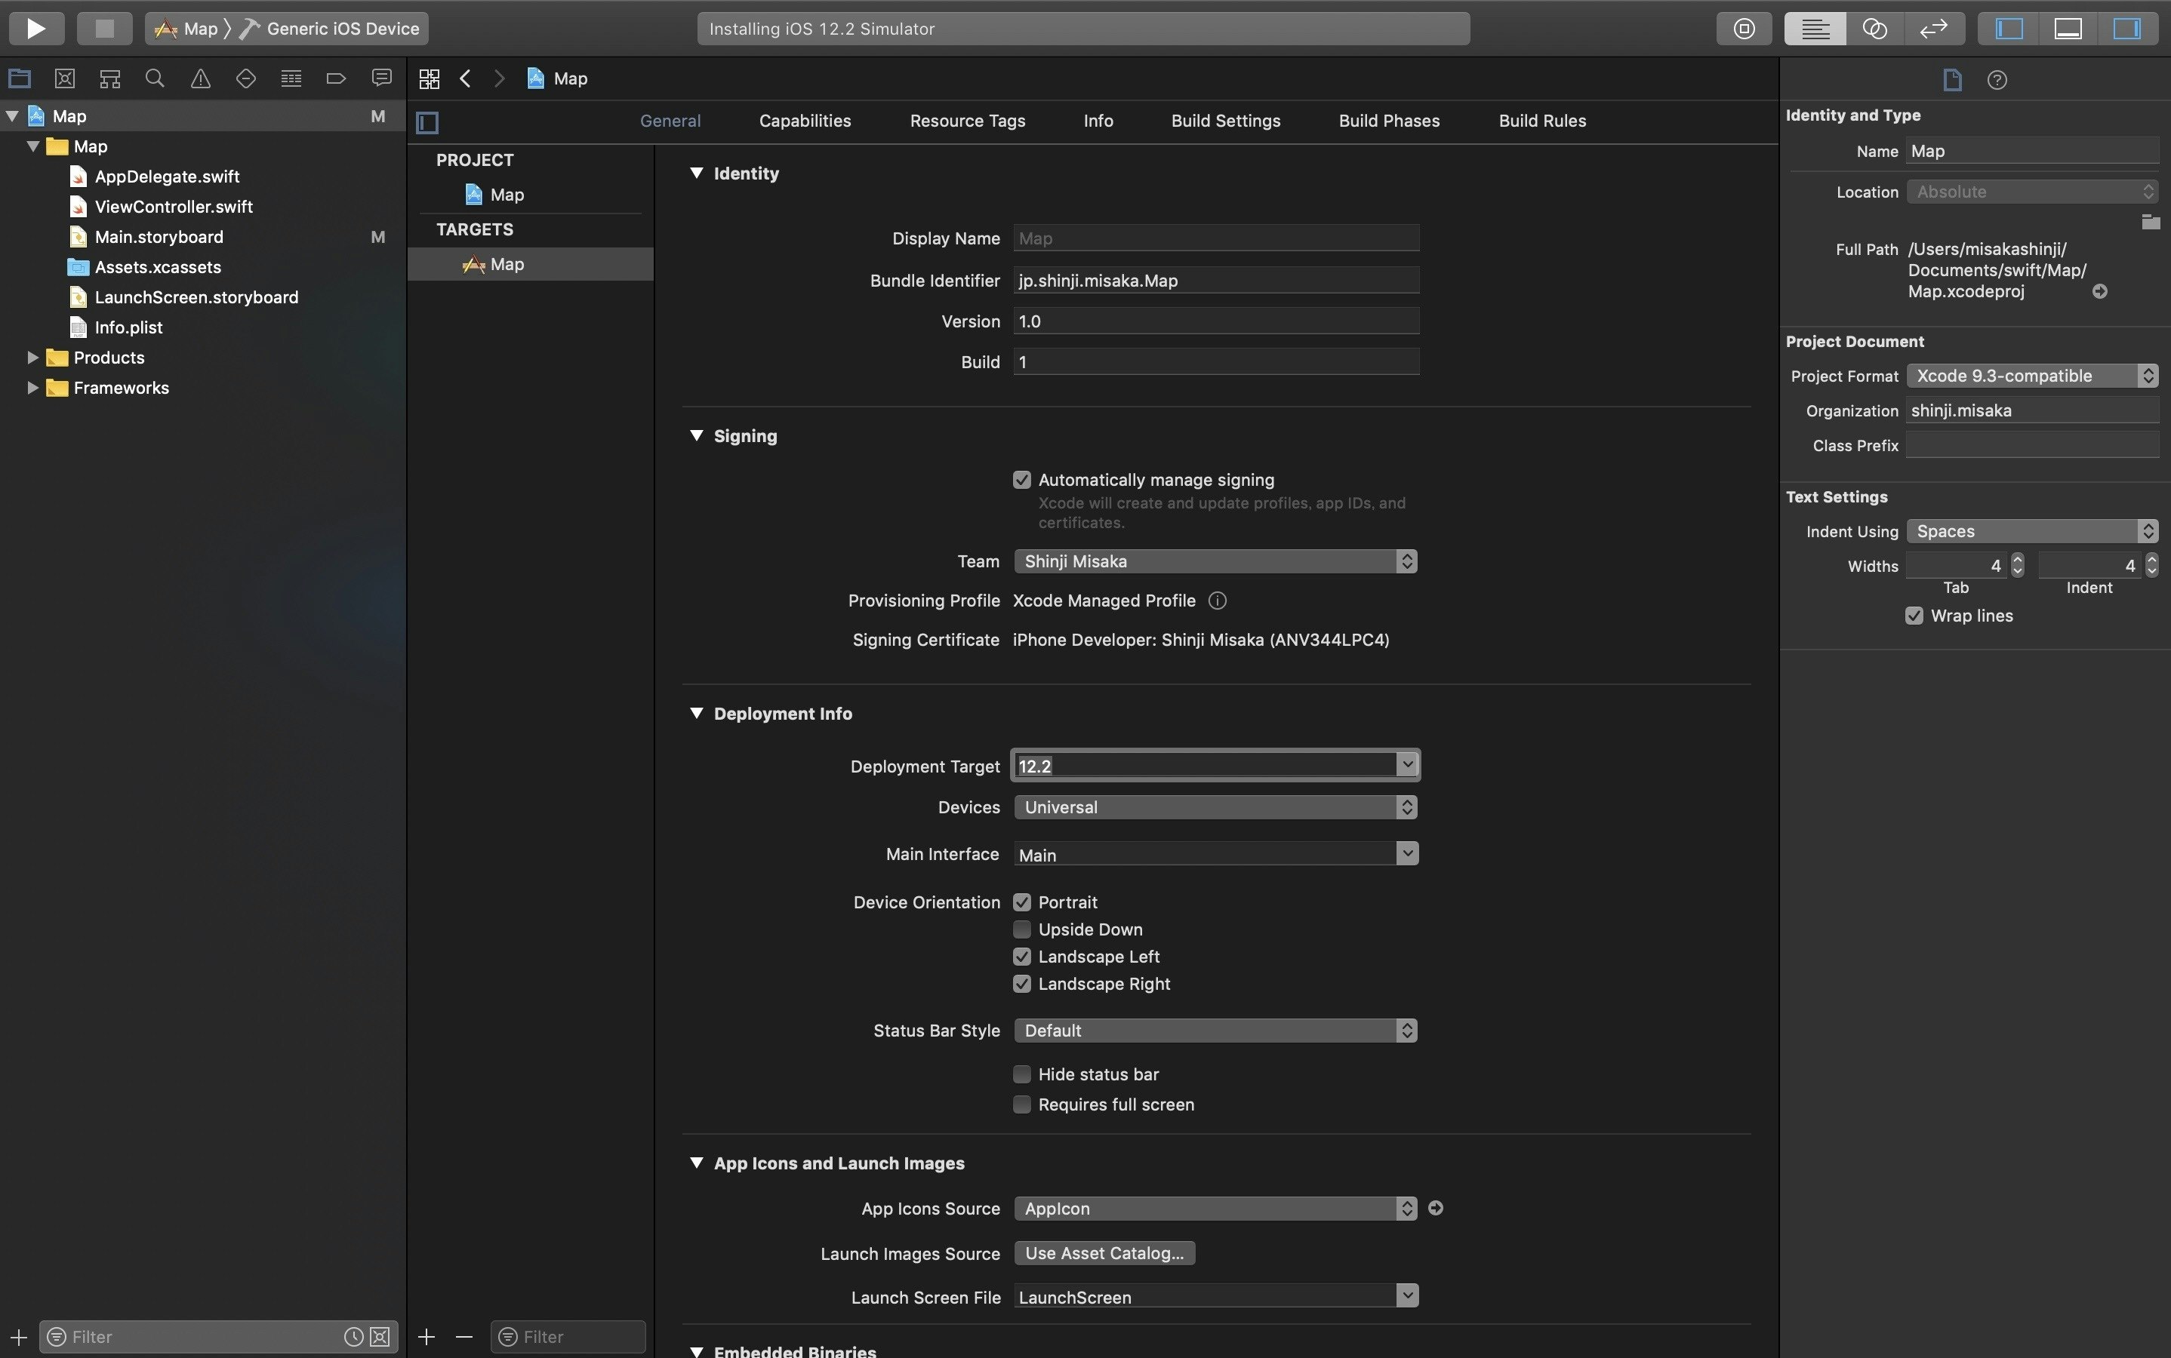Screen dimensions: 2171x1358
Task: Stop the running task
Action: 104,28
